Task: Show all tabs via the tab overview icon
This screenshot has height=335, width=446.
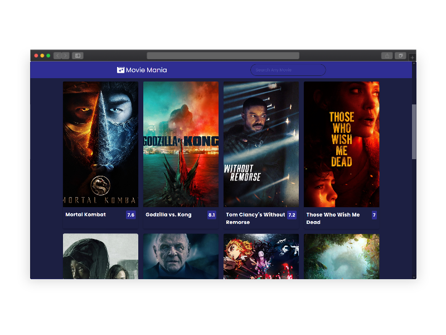Action: pyautogui.click(x=400, y=55)
